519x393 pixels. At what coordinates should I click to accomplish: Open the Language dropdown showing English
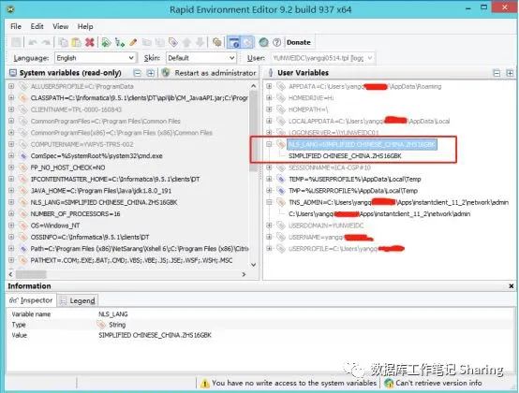click(96, 58)
